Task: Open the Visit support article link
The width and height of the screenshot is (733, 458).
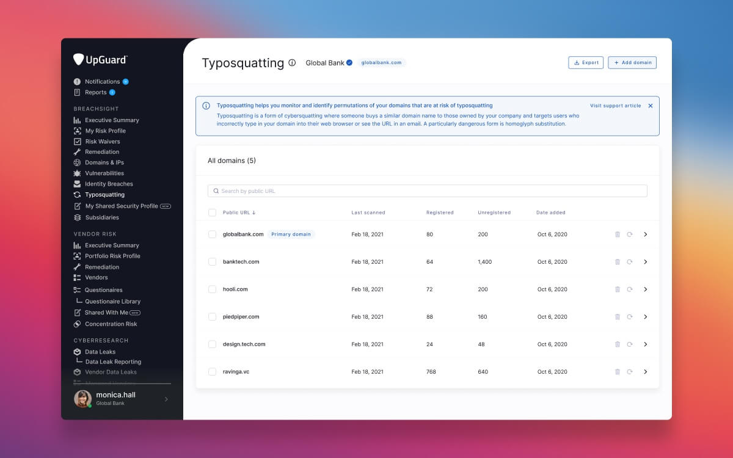Action: coord(616,106)
